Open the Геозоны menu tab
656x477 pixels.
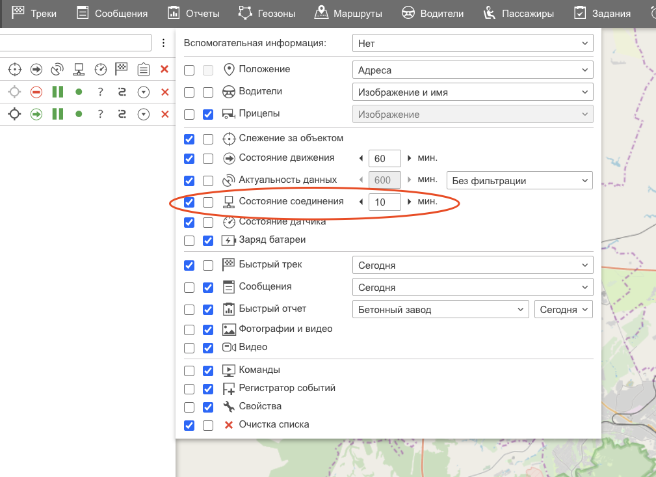coord(267,13)
